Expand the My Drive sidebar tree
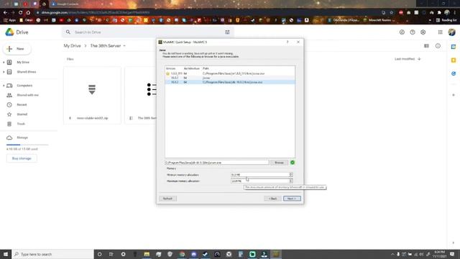Screen dimensions: 460x259 click(4, 63)
